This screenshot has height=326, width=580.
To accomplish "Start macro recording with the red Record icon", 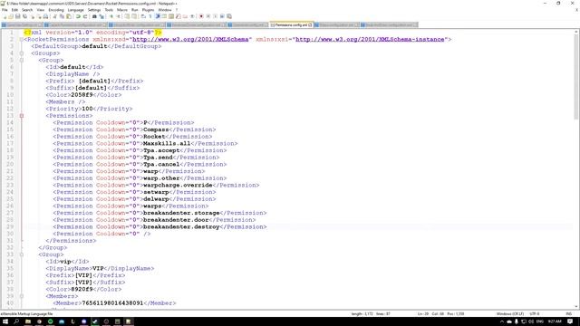I will [201, 16].
